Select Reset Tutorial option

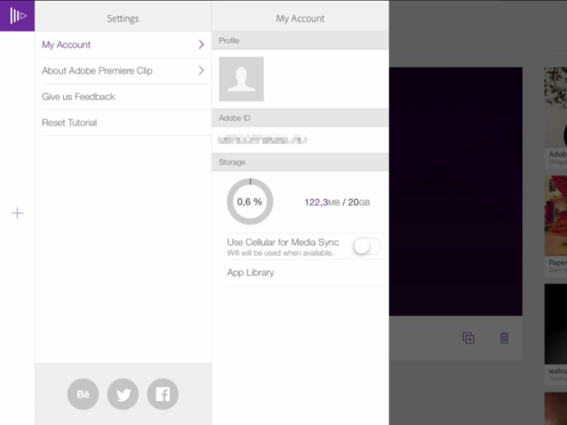pyautogui.click(x=123, y=122)
